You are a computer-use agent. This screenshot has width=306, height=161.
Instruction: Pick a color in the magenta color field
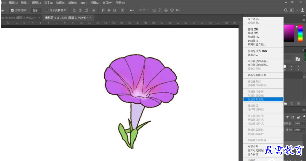pyautogui.click(x=289, y=33)
